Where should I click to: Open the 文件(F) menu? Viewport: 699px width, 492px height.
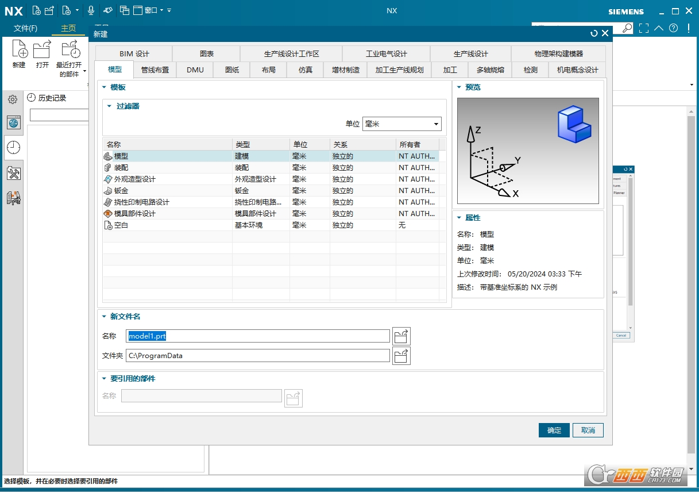25,28
